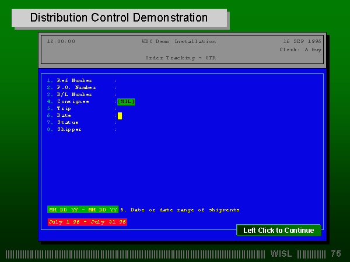
Task: Select the Ref Number field label
Action: tap(74, 80)
